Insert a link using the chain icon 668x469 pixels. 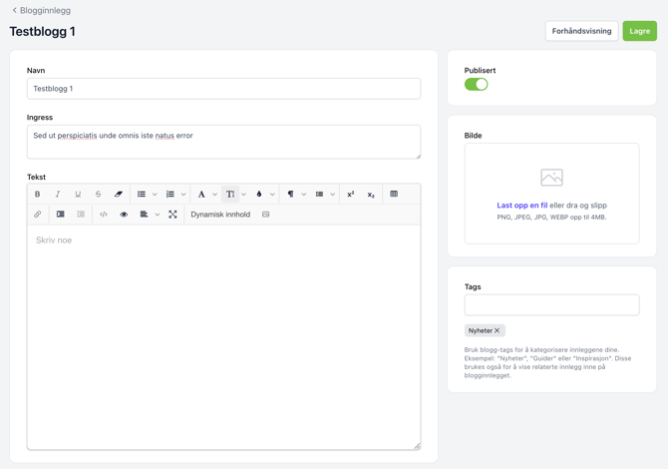(38, 215)
